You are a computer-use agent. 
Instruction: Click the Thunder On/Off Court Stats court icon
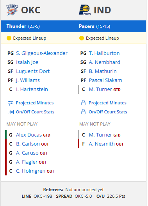click(11, 112)
